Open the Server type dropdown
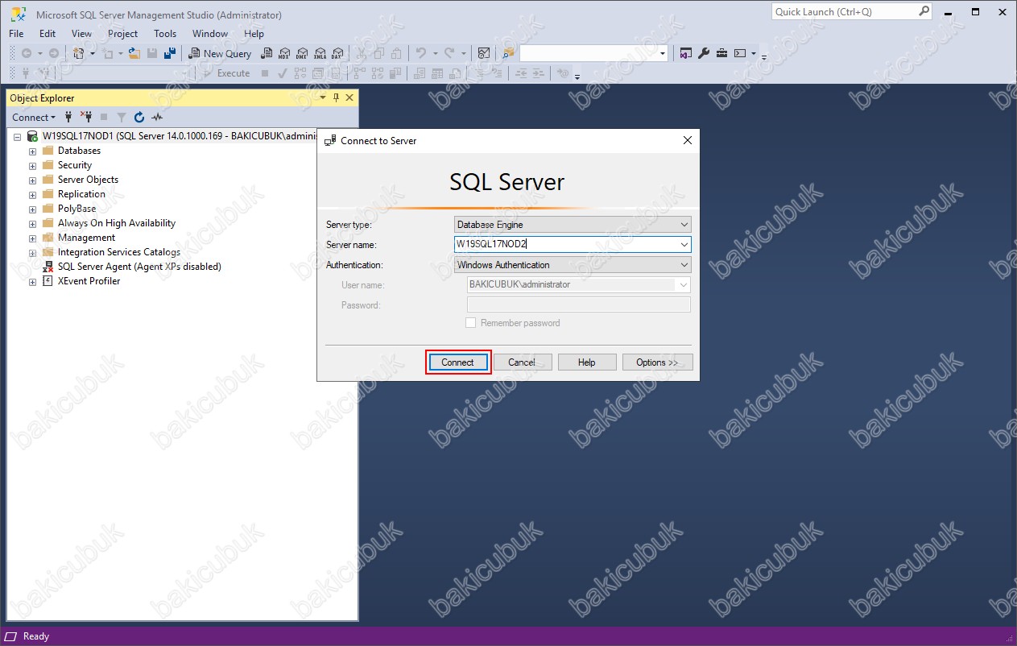The image size is (1017, 646). coord(572,225)
